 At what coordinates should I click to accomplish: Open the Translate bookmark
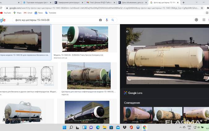click(51, 13)
